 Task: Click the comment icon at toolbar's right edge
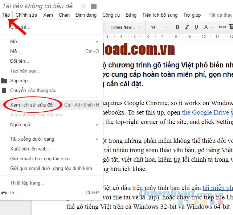(231, 27)
